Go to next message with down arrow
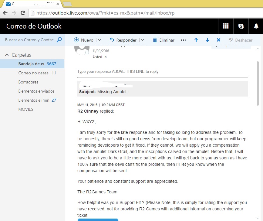The image size is (263, 221). (x=207, y=40)
